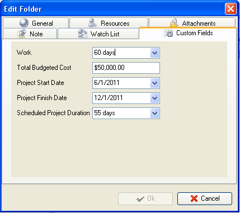Switch to the Attachments tab

192,22
